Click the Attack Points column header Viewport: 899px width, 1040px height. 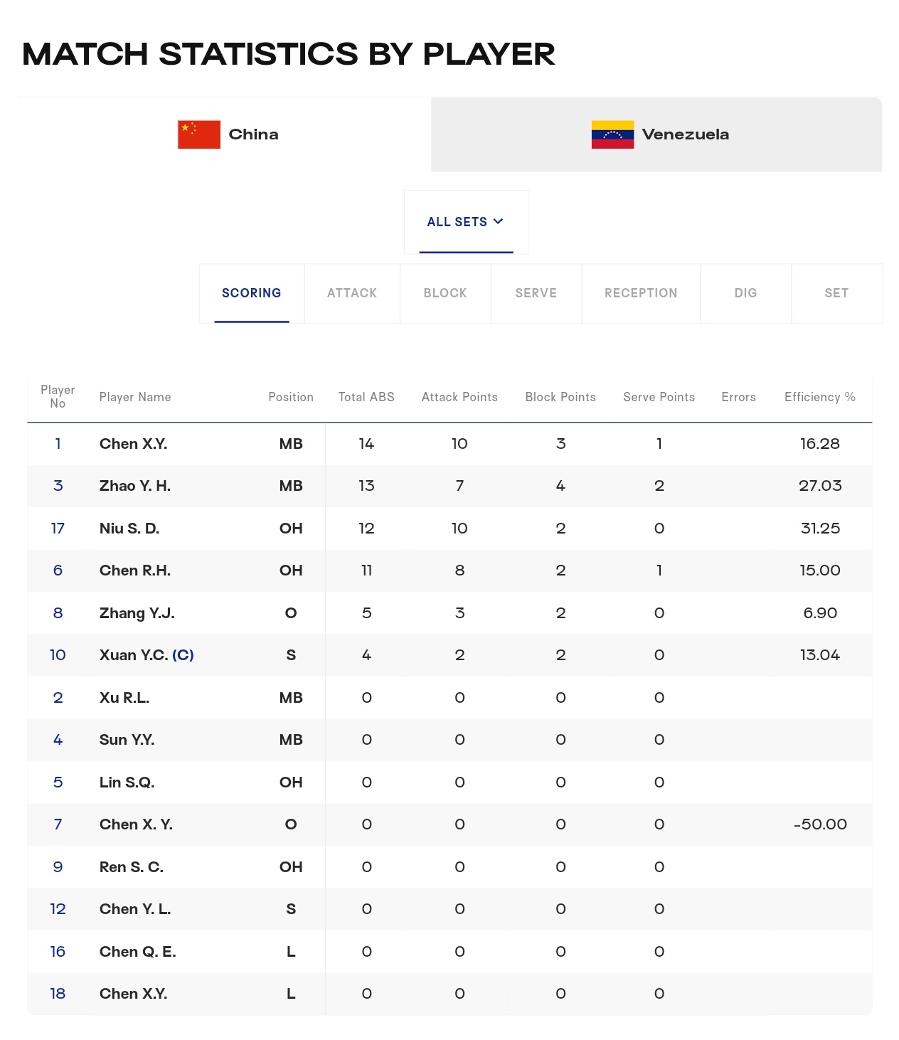(459, 397)
